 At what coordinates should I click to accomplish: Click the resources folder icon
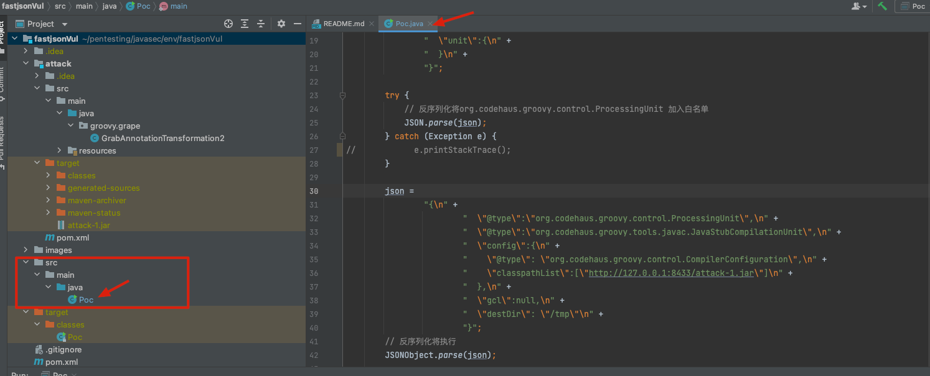(72, 150)
